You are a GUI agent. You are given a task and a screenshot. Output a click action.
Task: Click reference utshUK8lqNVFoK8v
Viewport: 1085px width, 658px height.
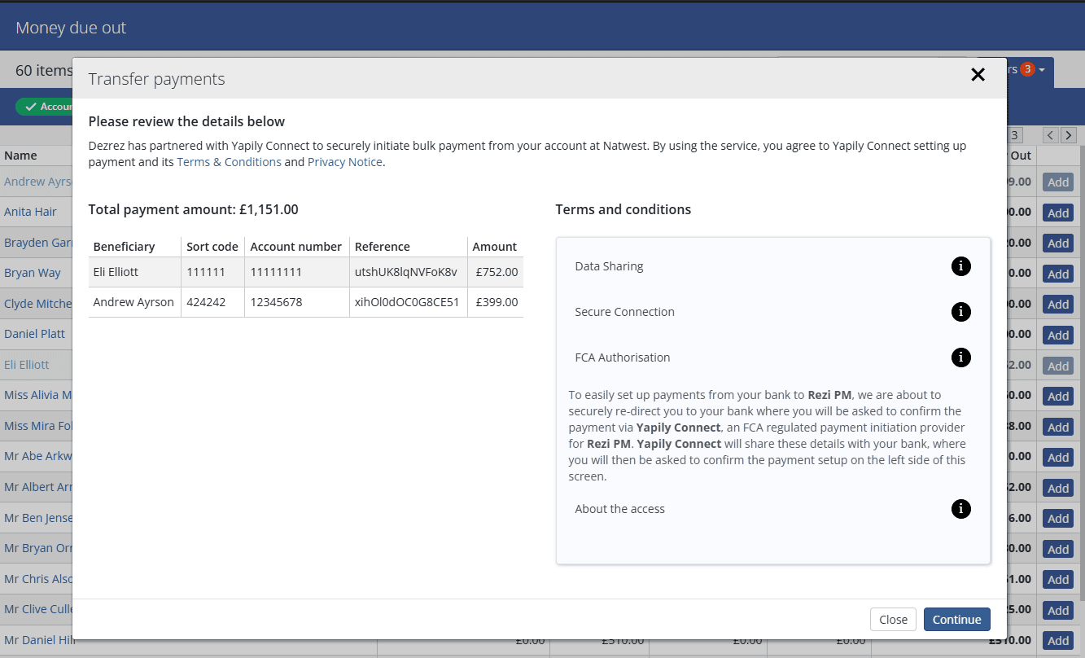[x=409, y=272]
